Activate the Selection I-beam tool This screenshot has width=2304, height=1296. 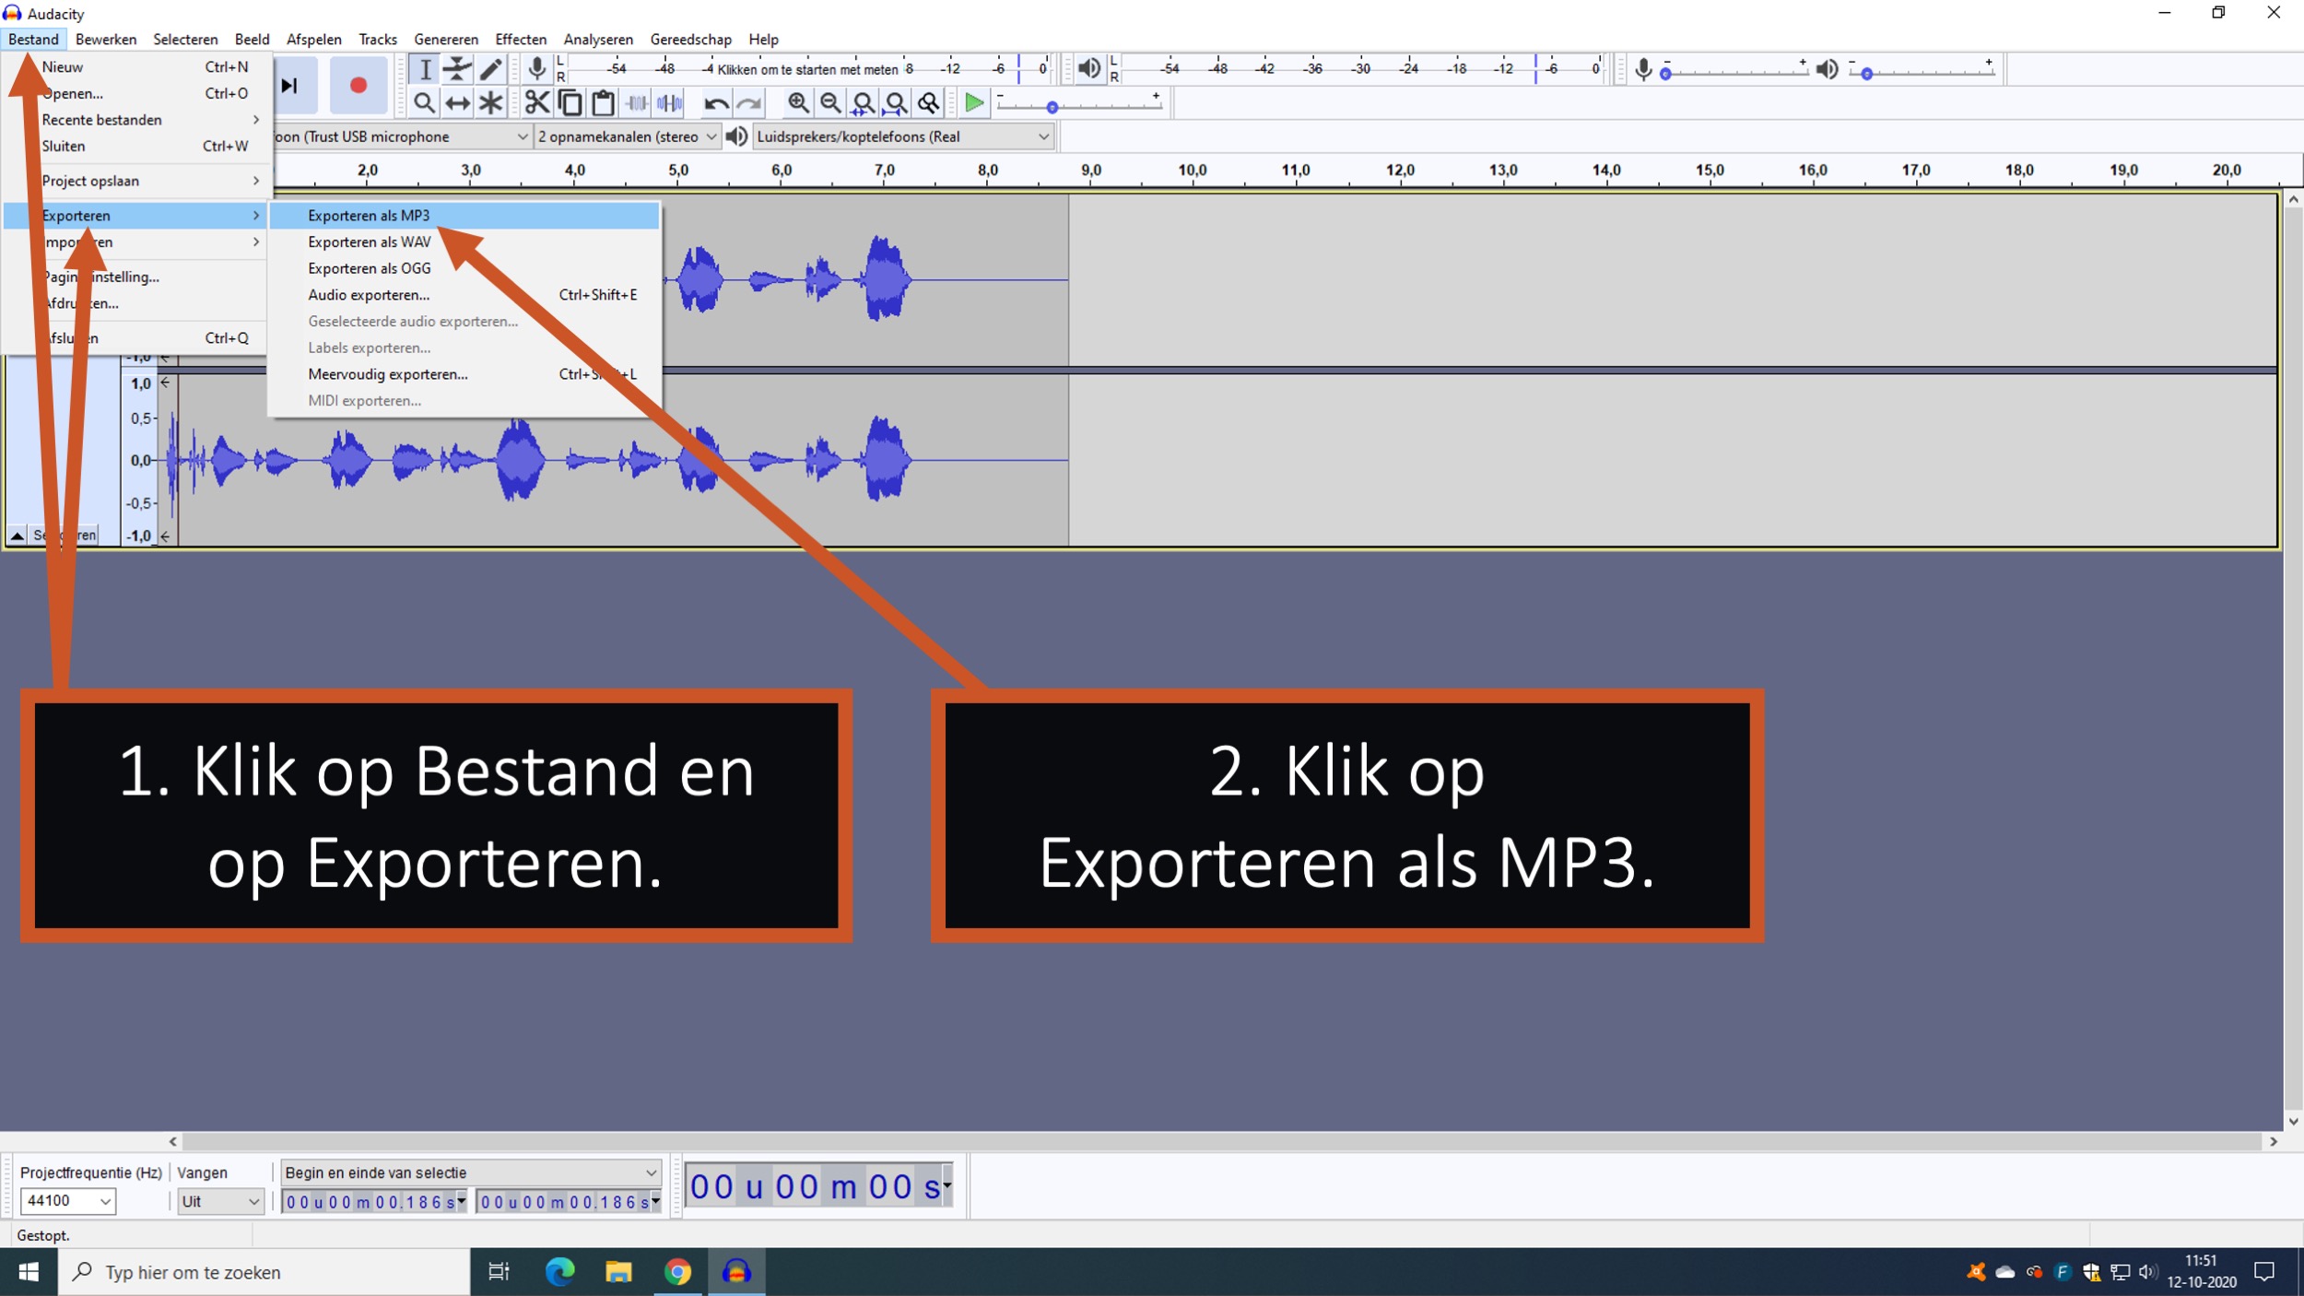coord(424,69)
